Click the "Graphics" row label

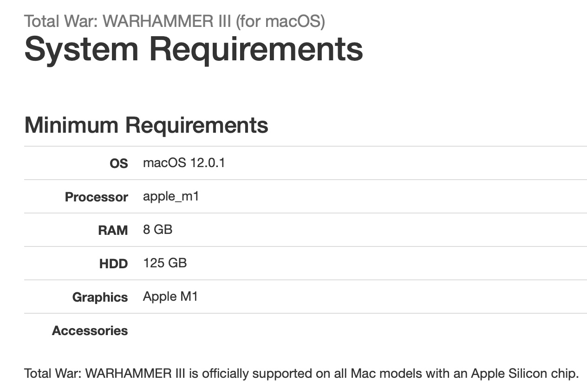100,297
